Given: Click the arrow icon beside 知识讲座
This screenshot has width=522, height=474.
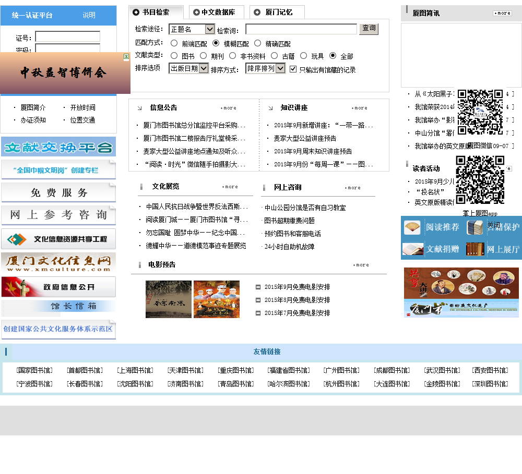Looking at the screenshot, I should tap(270, 108).
